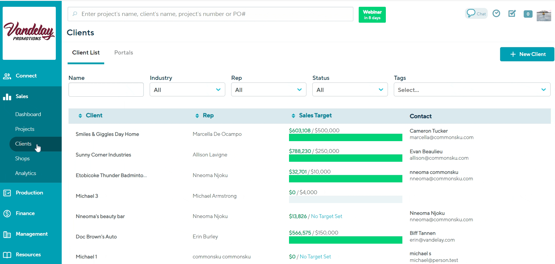This screenshot has width=555, height=264.
Task: Open the Tags select dropdown
Action: tap(472, 90)
